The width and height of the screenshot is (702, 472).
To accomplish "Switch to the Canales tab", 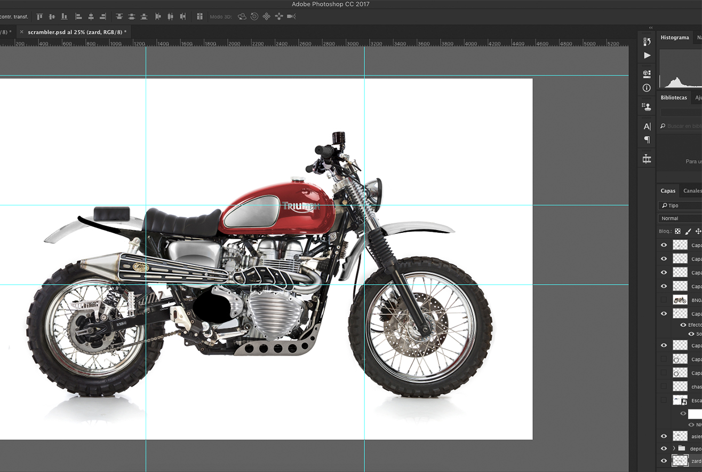I will click(x=692, y=191).
